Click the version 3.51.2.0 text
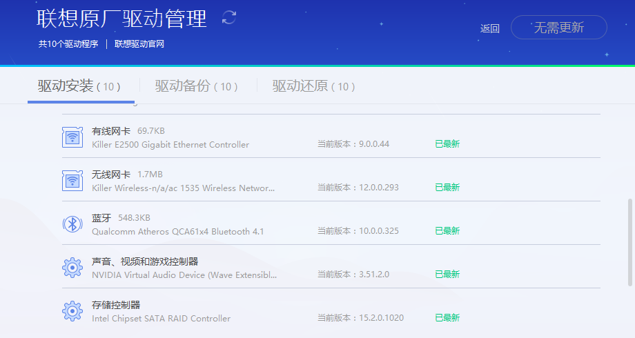Image resolution: width=635 pixels, height=338 pixels. (x=374, y=275)
